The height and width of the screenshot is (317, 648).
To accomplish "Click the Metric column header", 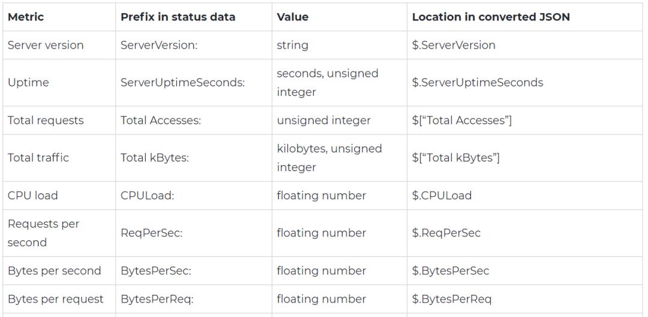I will [26, 17].
